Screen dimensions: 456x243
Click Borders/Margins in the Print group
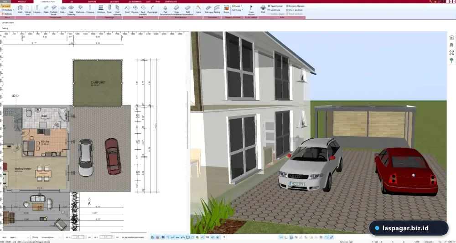point(295,6)
